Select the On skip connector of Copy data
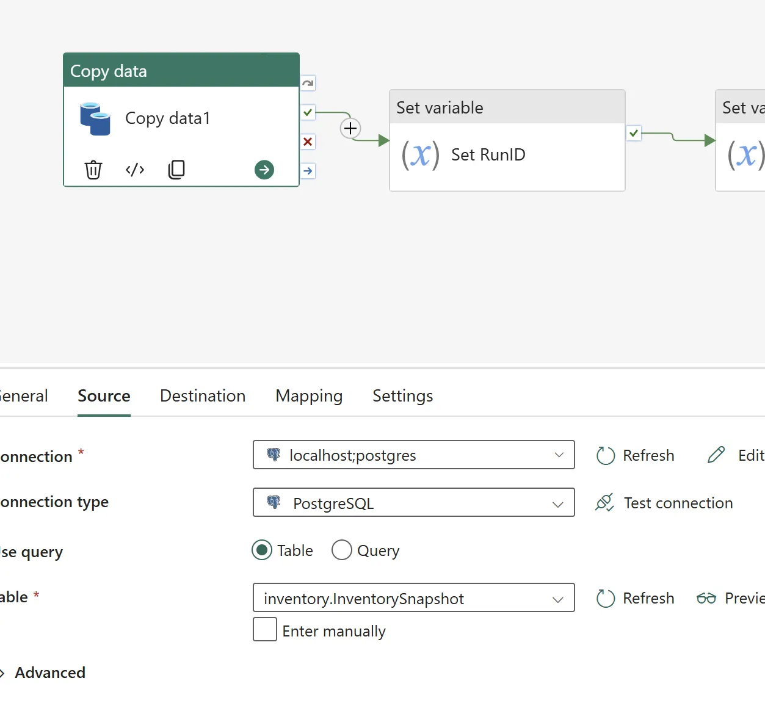 click(x=308, y=83)
